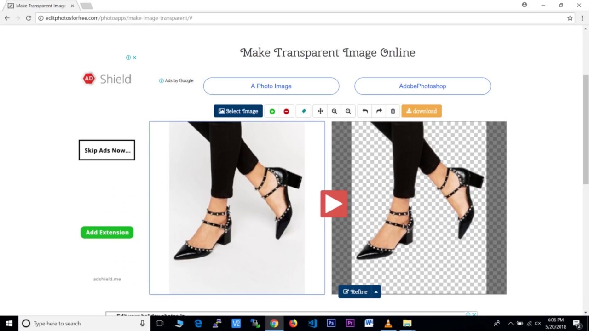Open Visual Studio Code from taskbar
The width and height of the screenshot is (589, 331).
(x=312, y=323)
